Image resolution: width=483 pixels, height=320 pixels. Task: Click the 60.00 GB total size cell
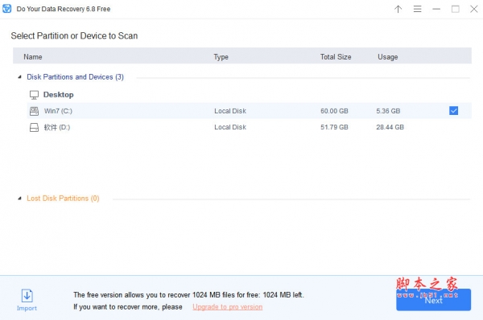point(334,111)
